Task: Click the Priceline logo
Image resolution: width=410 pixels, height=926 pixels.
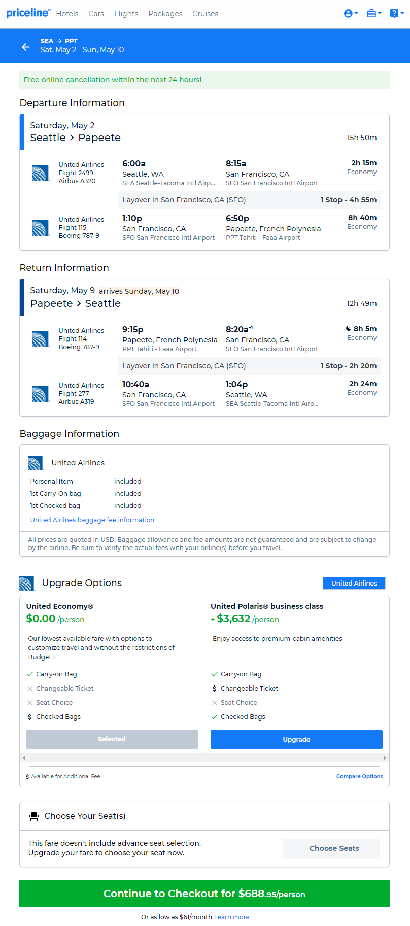Action: pyautogui.click(x=28, y=13)
